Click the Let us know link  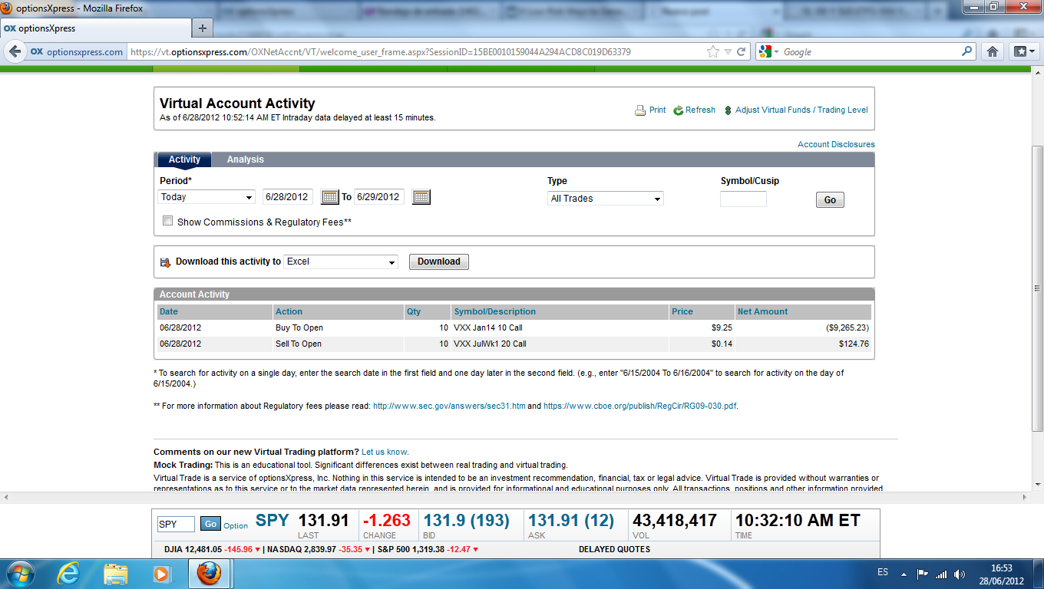(385, 452)
